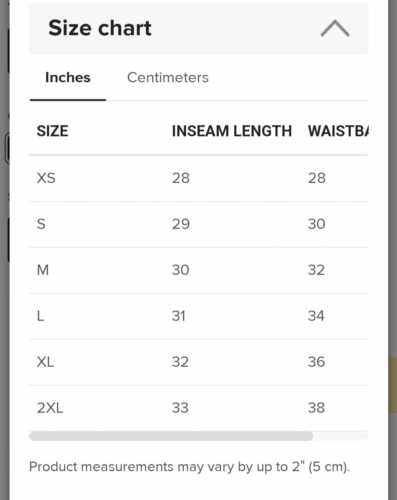This screenshot has width=397, height=500.
Task: Select the XL size row label
Action: pos(45,362)
